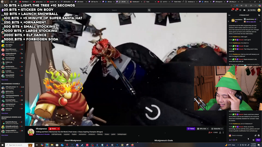Open the chat Bits cheer icon
The image size is (262, 147).
pyautogui.click(x=255, y=135)
